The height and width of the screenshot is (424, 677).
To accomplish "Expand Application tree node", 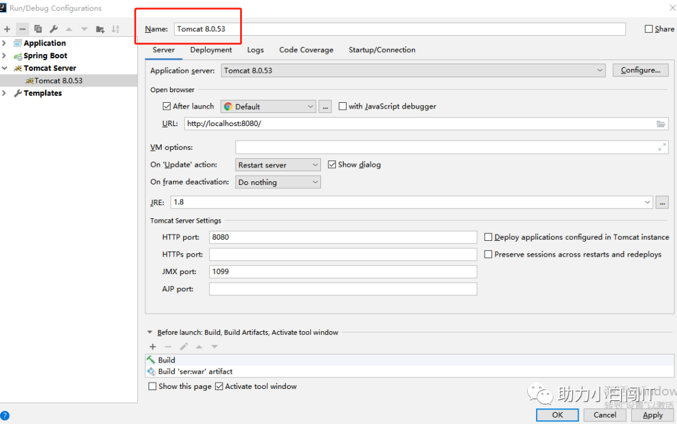I will coord(4,43).
